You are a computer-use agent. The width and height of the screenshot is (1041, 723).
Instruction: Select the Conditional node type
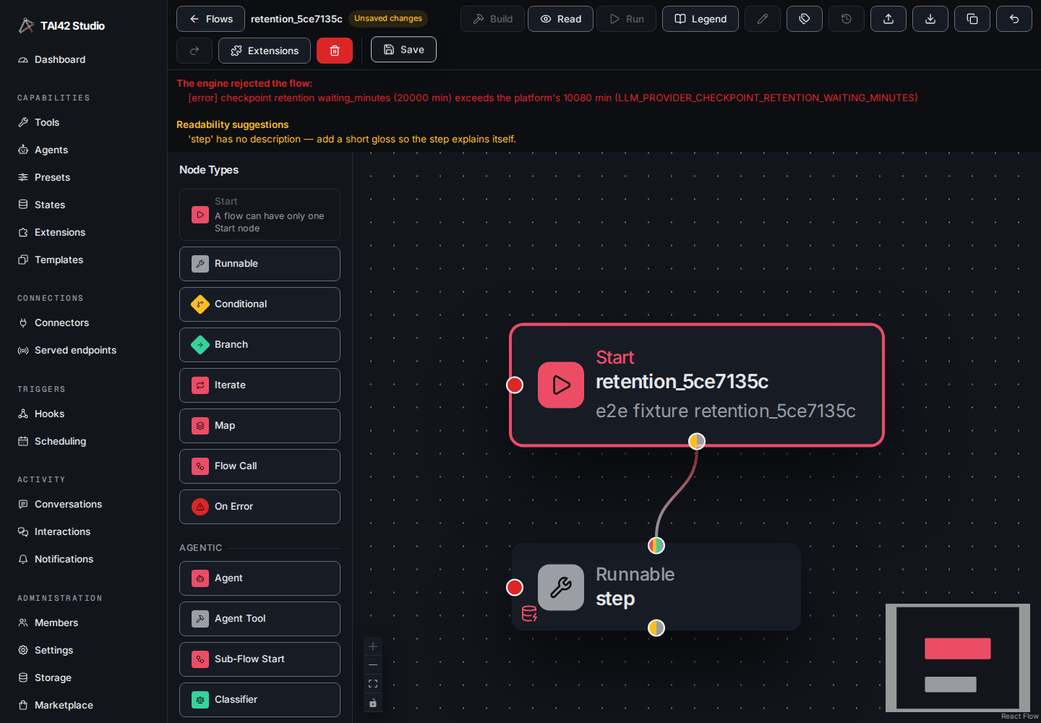[260, 304]
